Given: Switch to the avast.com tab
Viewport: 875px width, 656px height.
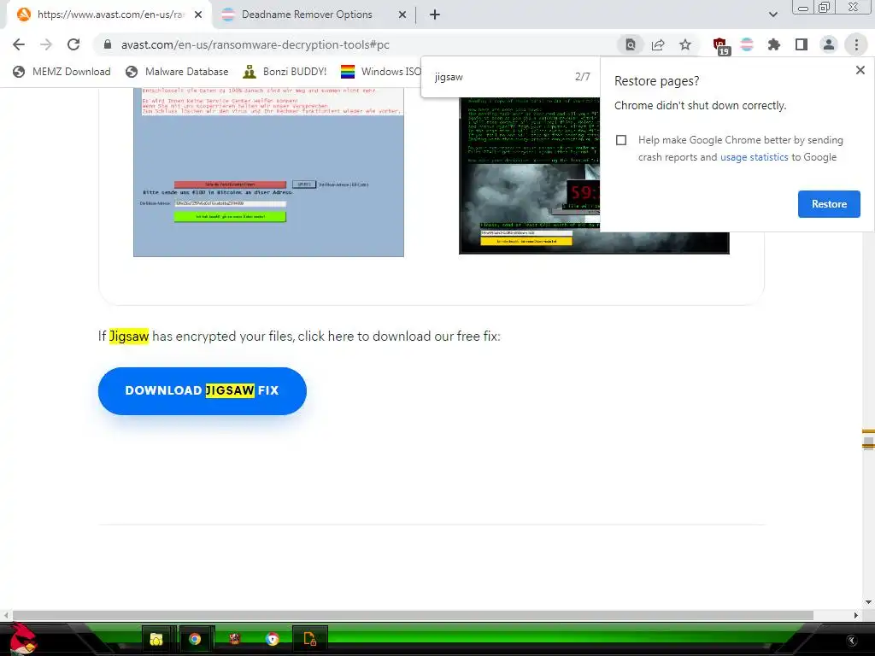Looking at the screenshot, I should pos(109,15).
